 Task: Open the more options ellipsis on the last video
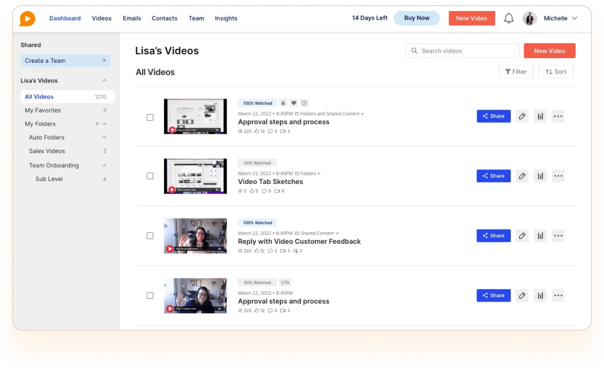(558, 295)
